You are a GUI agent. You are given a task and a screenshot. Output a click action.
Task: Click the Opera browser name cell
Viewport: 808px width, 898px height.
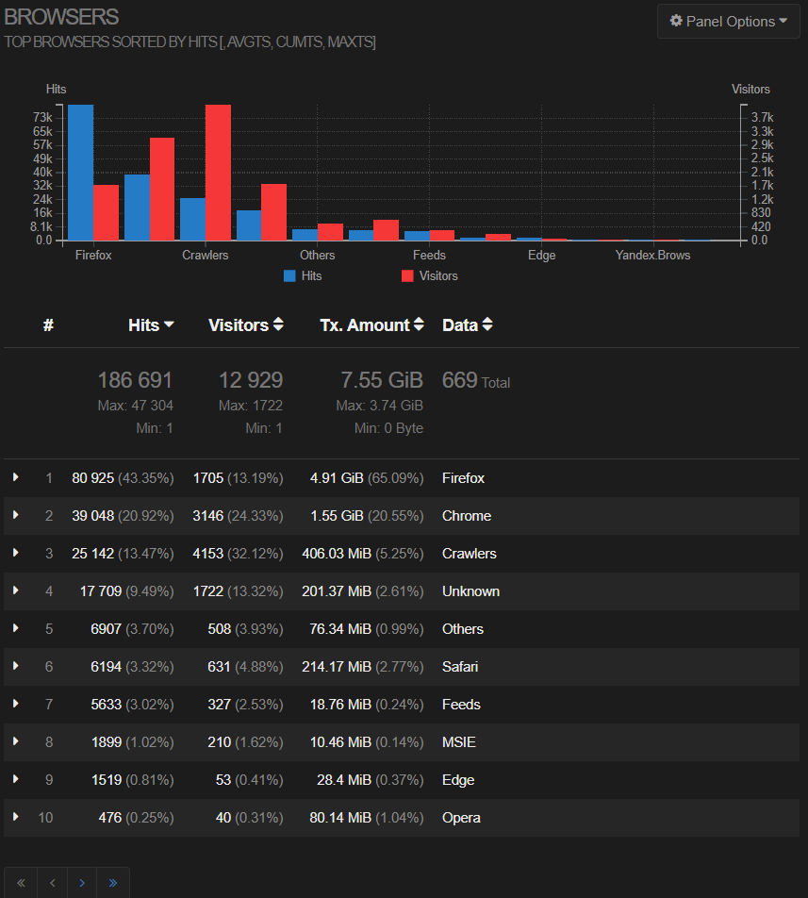461,819
